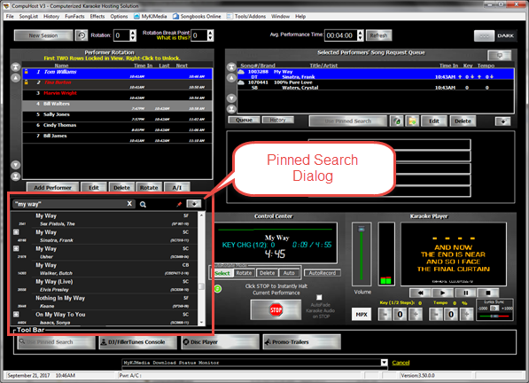The image size is (529, 383).
Task: Open the Disc Player tool
Action: (221, 342)
